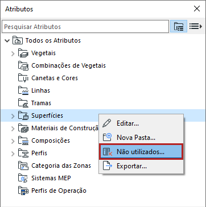Expand the Vegetais folder
The image size is (206, 207).
13,53
